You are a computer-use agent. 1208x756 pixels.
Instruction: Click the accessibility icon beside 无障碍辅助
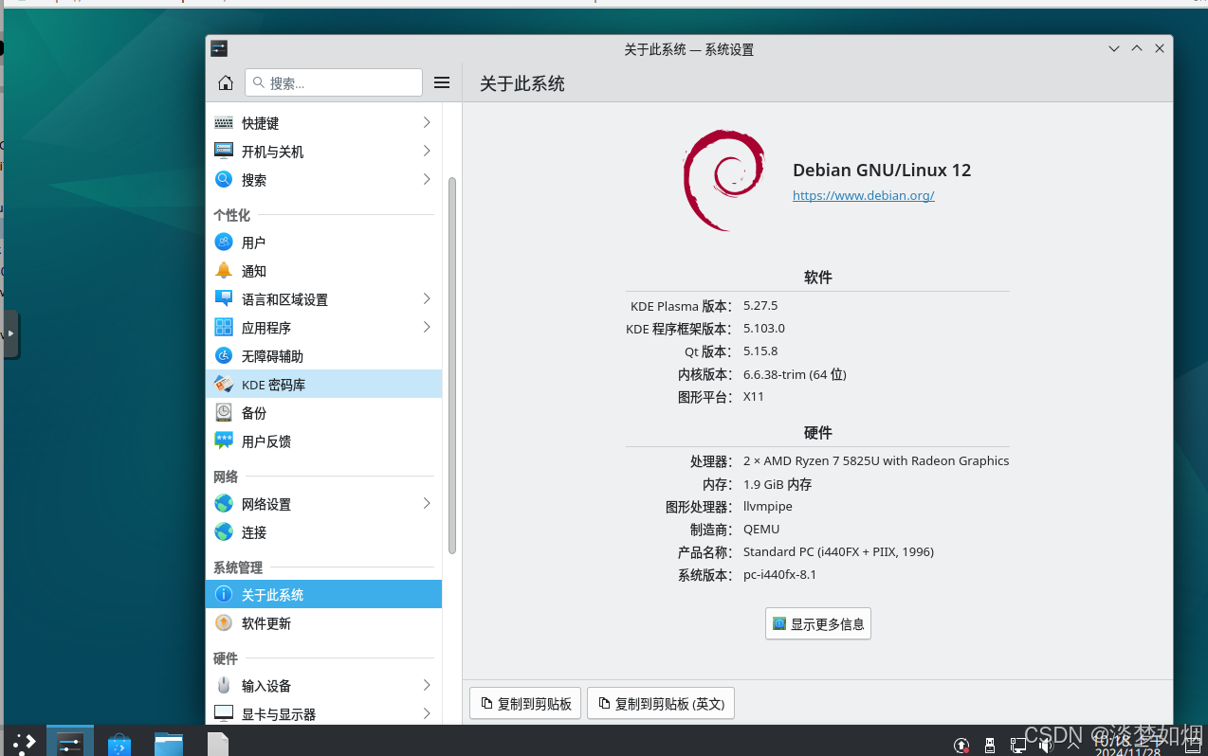pos(224,355)
